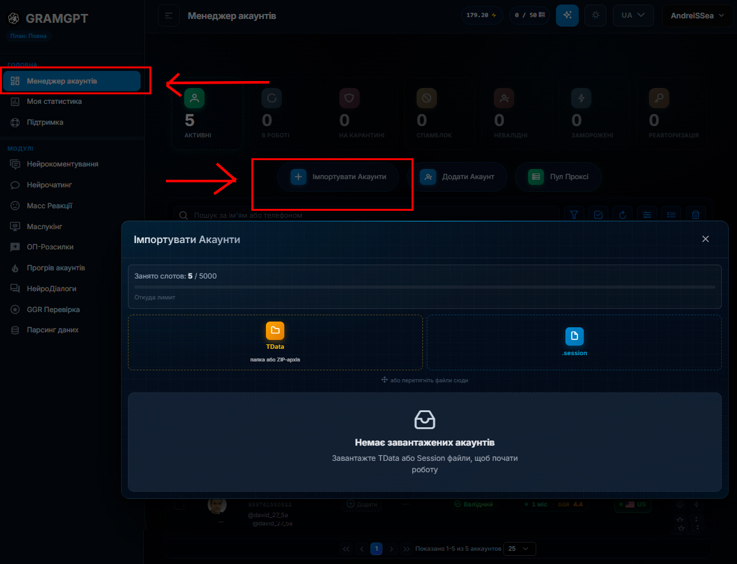
Task: Select the Заморожені status card
Action: tap(594, 114)
